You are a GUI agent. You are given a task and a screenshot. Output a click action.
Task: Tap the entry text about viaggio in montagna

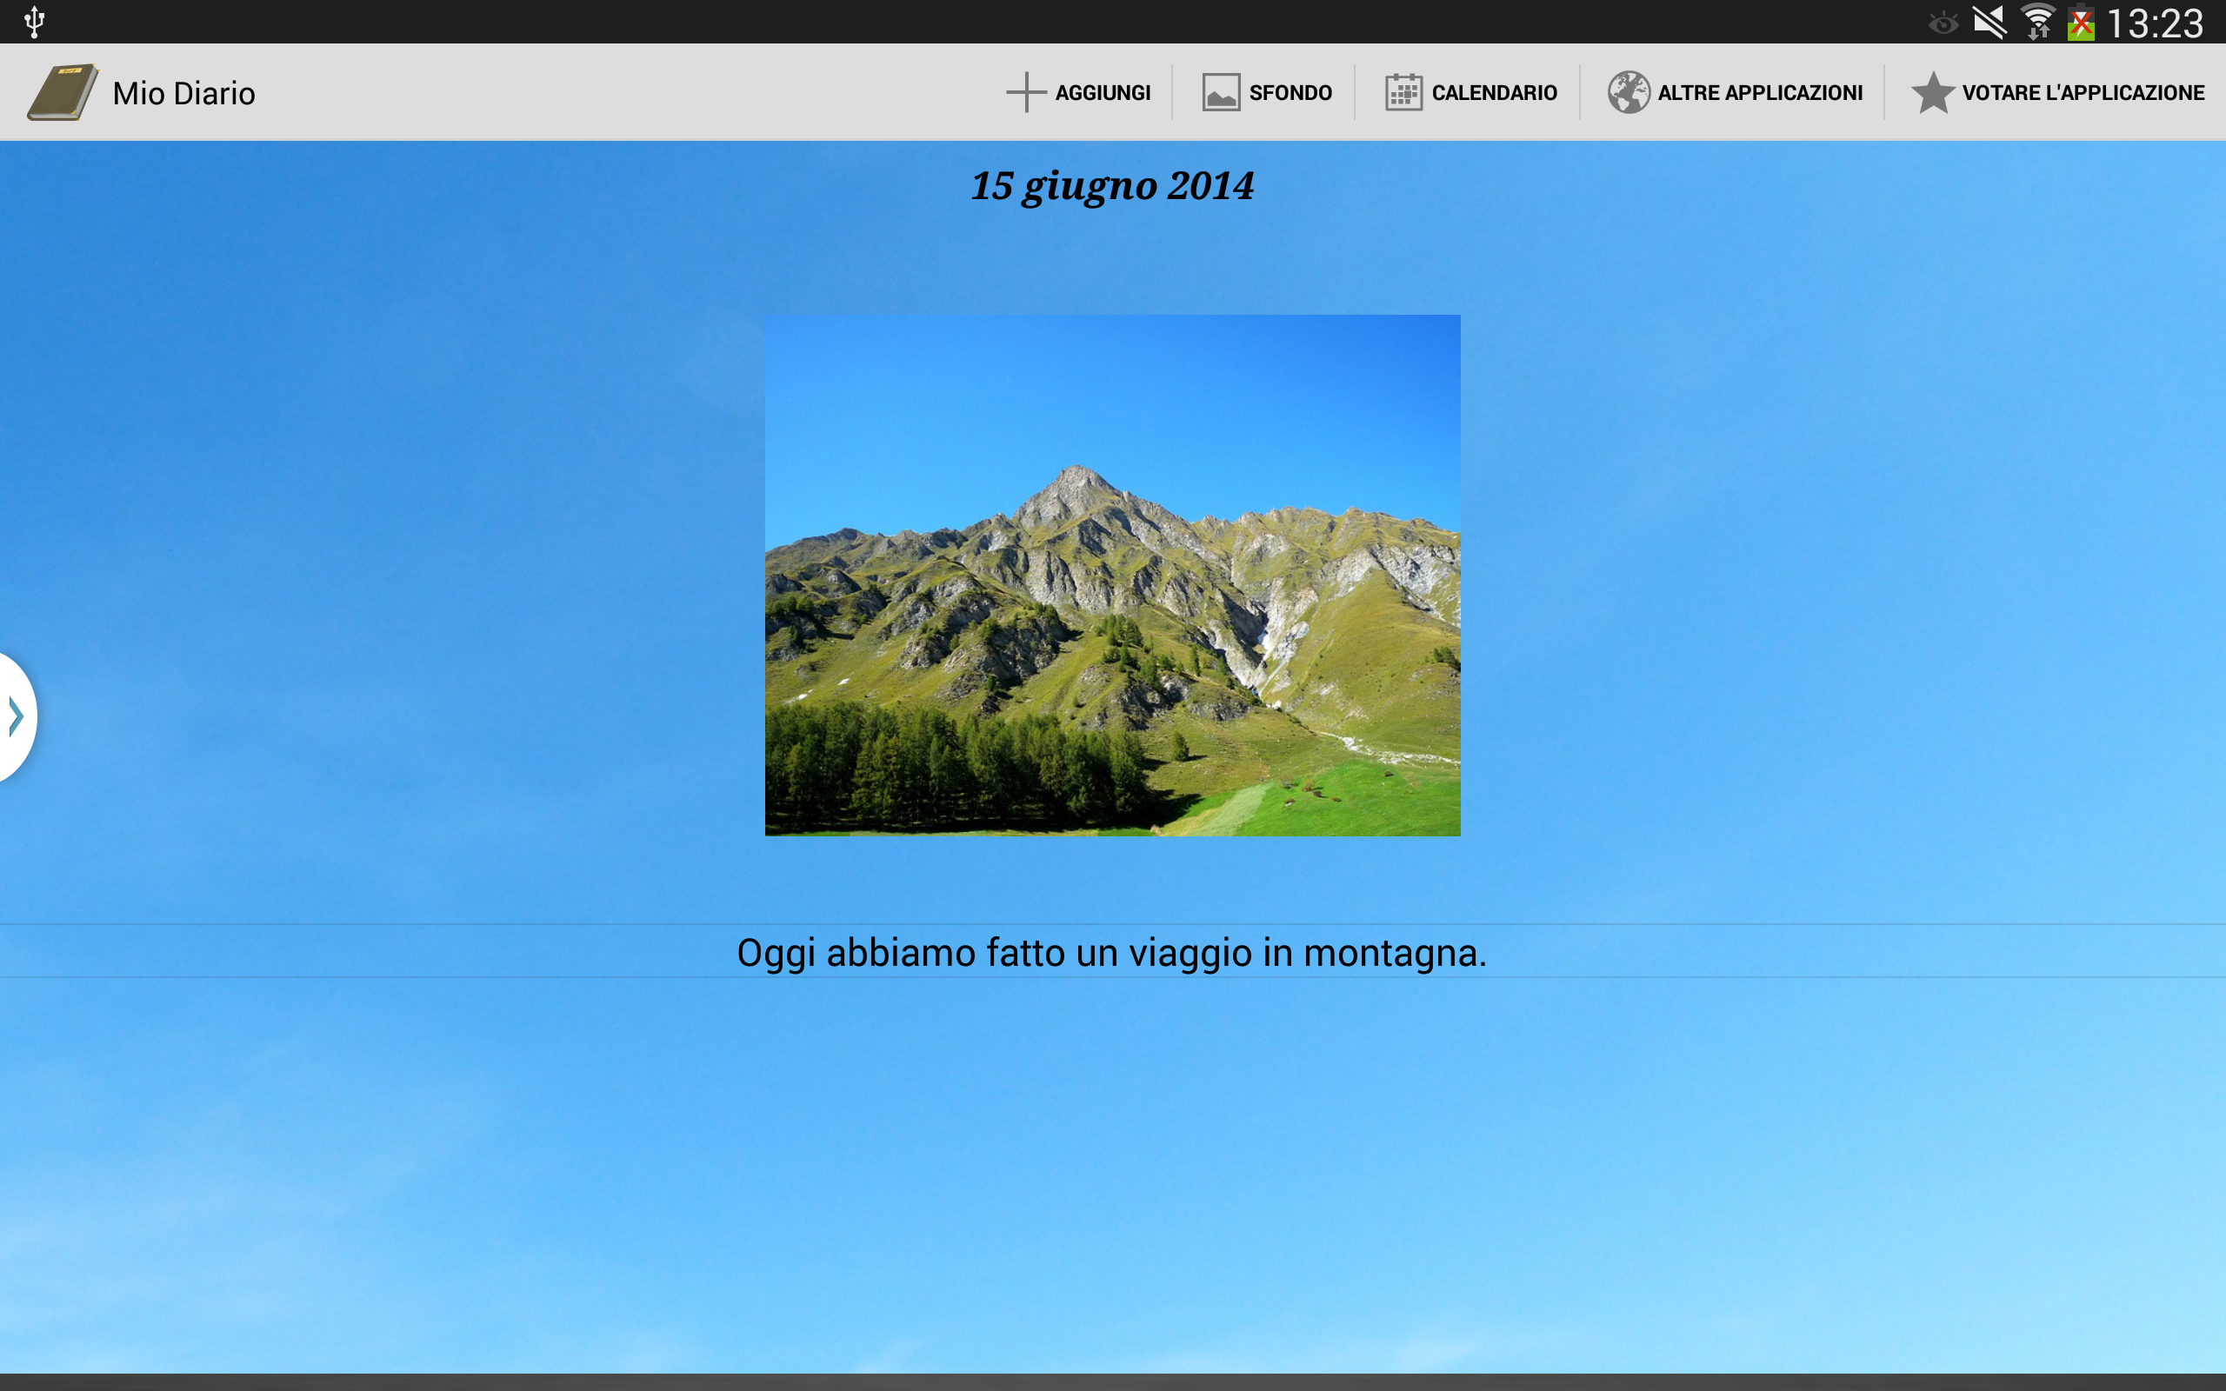(x=1112, y=952)
